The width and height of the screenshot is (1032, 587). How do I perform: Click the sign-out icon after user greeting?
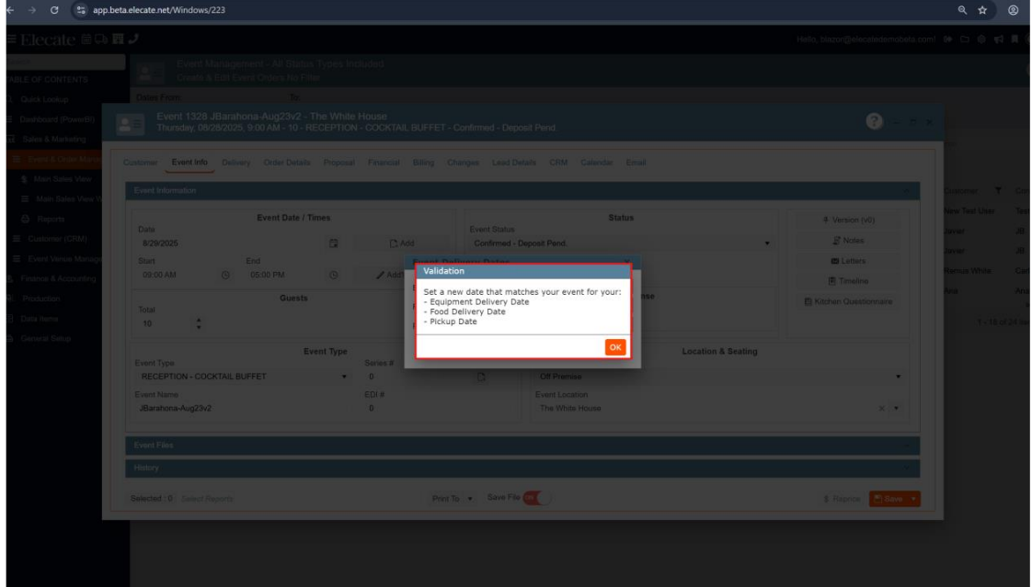click(947, 40)
